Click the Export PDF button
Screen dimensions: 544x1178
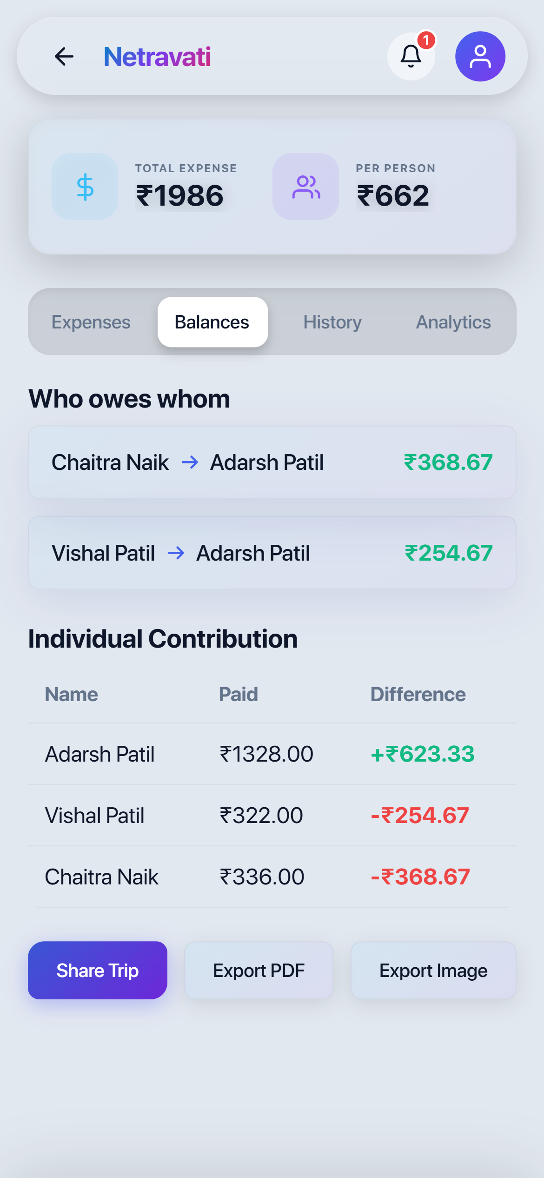(259, 971)
